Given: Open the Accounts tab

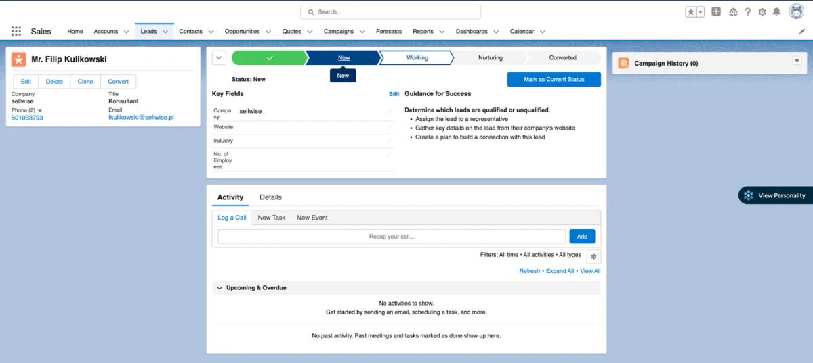Looking at the screenshot, I should pyautogui.click(x=106, y=31).
